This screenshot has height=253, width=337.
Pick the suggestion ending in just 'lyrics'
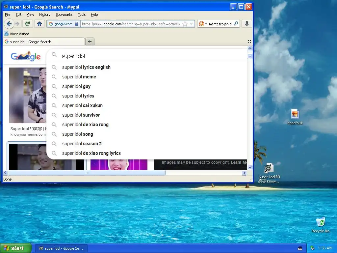(147, 96)
